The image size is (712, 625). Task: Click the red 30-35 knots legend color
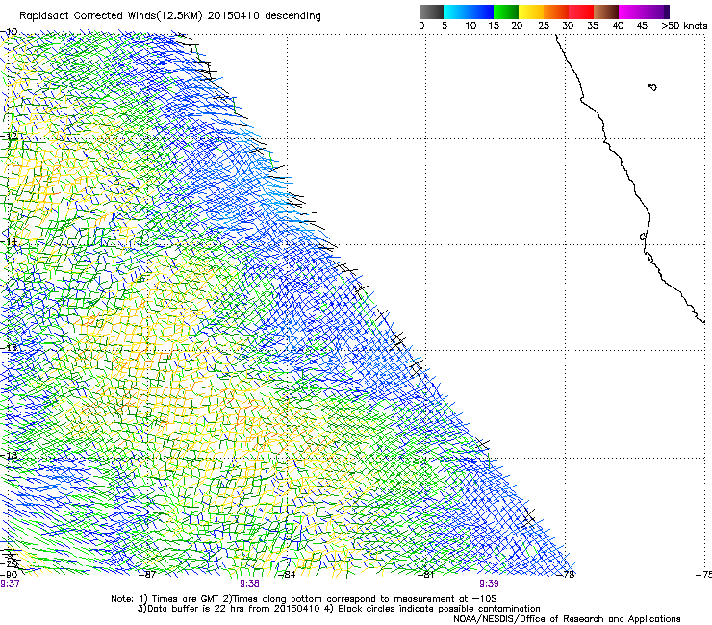click(x=581, y=12)
